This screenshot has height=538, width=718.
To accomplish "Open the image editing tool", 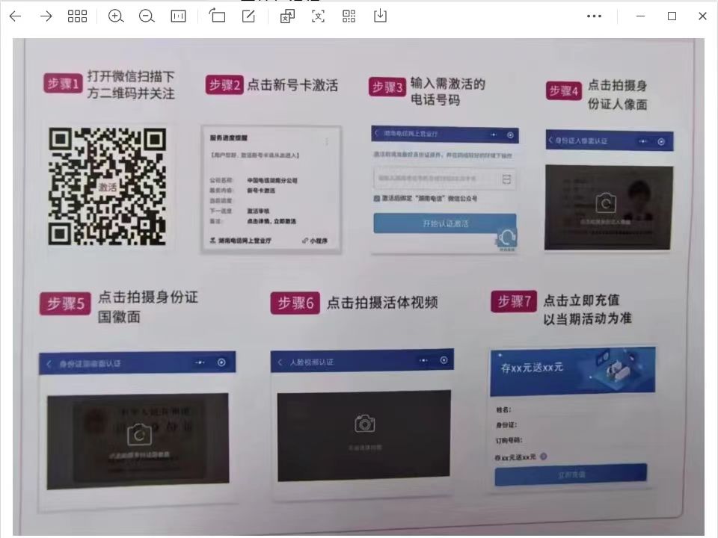I will click(248, 16).
